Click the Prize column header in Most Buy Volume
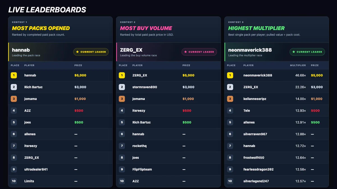Screen dimensions: 337x189 186,65
